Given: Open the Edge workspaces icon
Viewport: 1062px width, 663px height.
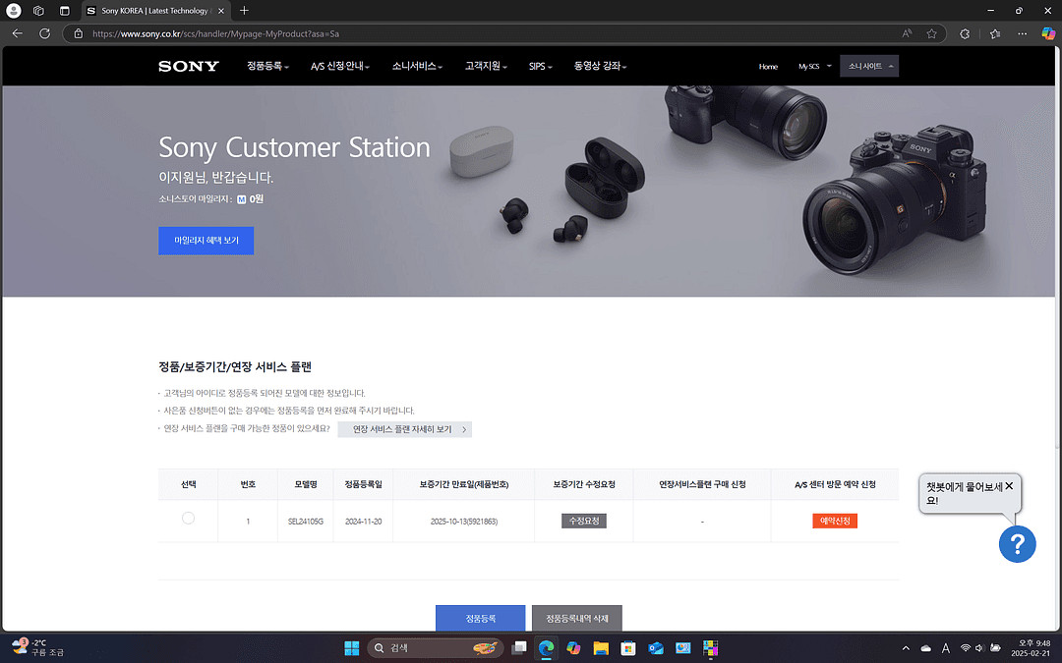Looking at the screenshot, I should coord(38,11).
